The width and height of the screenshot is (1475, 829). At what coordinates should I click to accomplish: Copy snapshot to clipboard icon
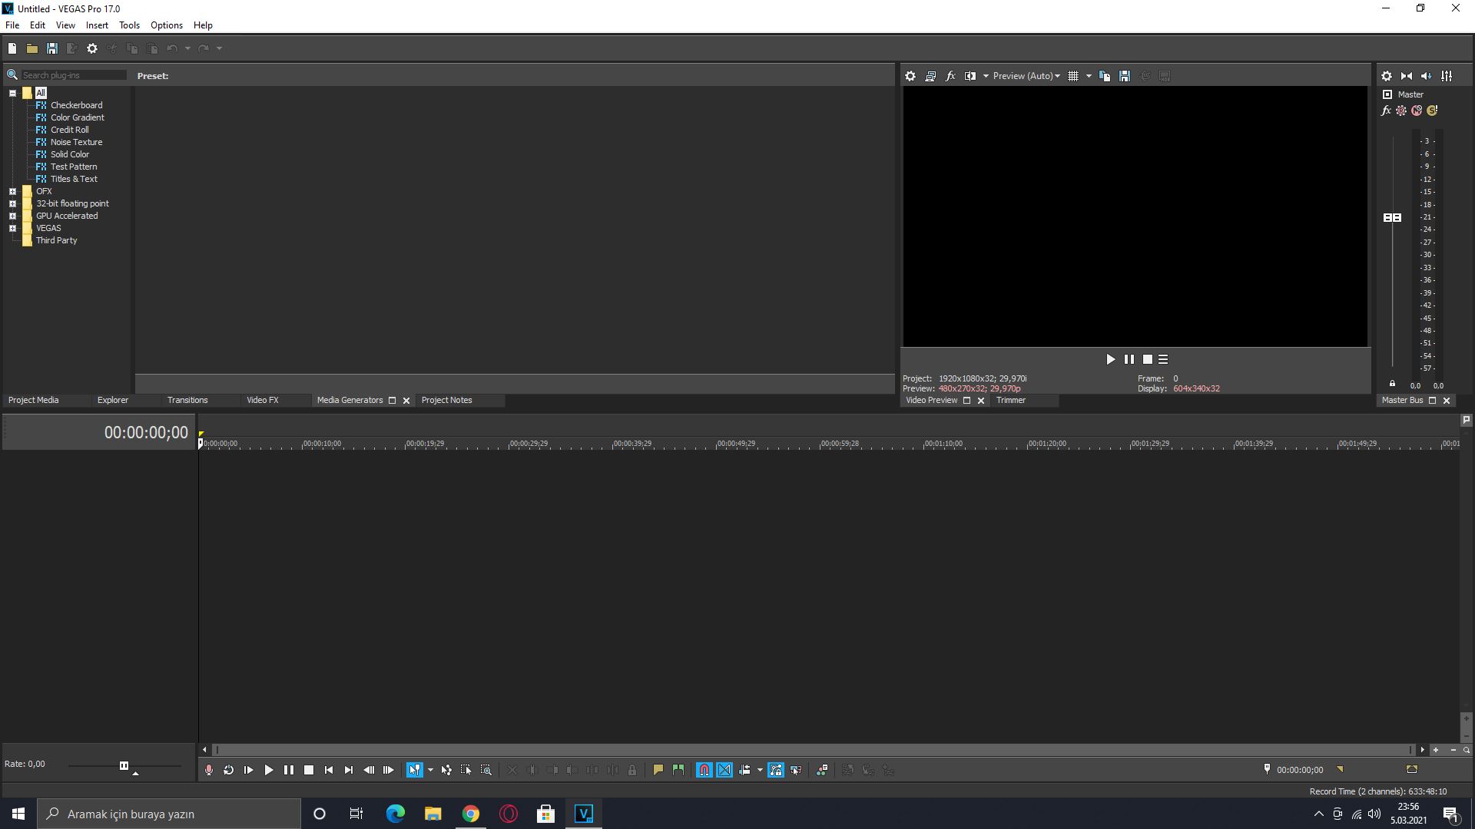pyautogui.click(x=1105, y=76)
